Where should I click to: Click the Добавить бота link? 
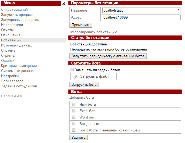coord(82,97)
